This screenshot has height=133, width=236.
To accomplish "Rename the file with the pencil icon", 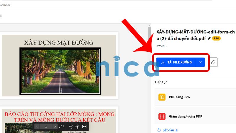I will point(209,38).
